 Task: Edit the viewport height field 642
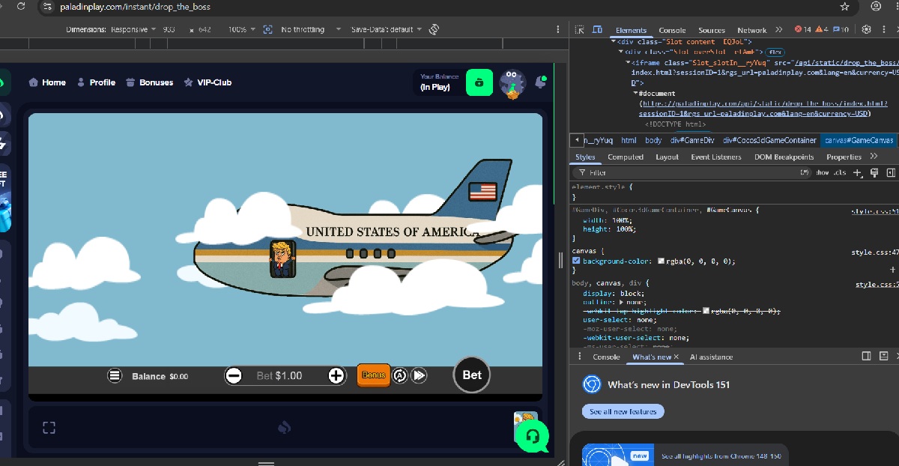pos(205,30)
